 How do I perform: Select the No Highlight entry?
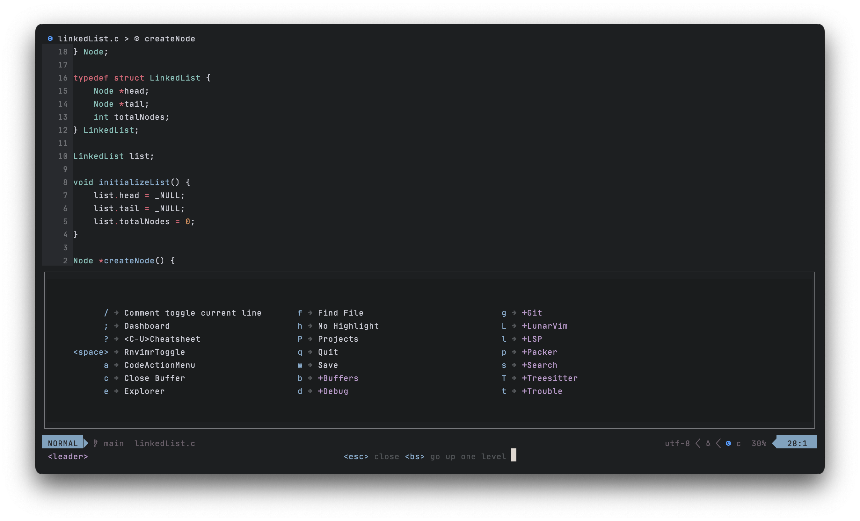[348, 326]
